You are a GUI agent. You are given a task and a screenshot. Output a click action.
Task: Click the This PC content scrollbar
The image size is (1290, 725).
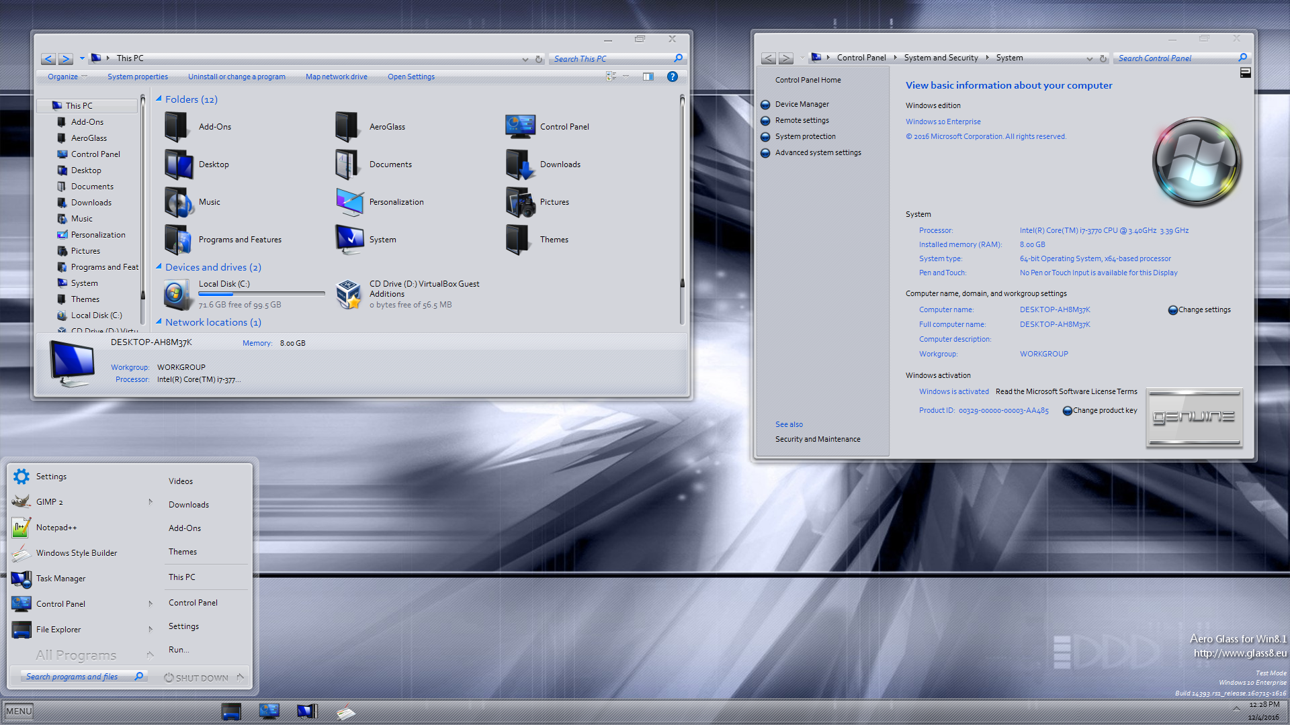[682, 208]
